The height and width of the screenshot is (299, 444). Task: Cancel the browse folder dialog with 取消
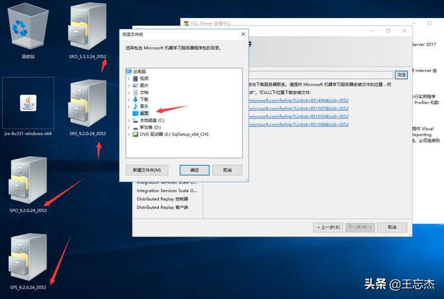[x=227, y=170]
